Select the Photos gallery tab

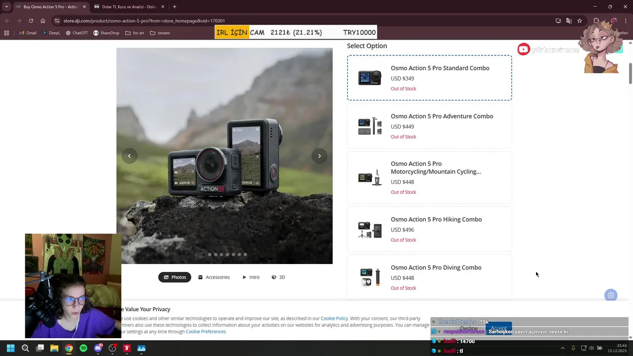pos(175,277)
